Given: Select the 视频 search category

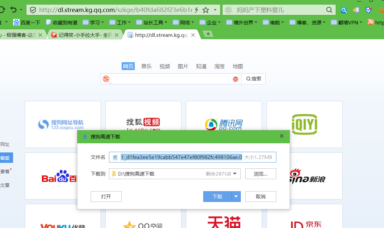Looking at the screenshot, I should click(164, 66).
